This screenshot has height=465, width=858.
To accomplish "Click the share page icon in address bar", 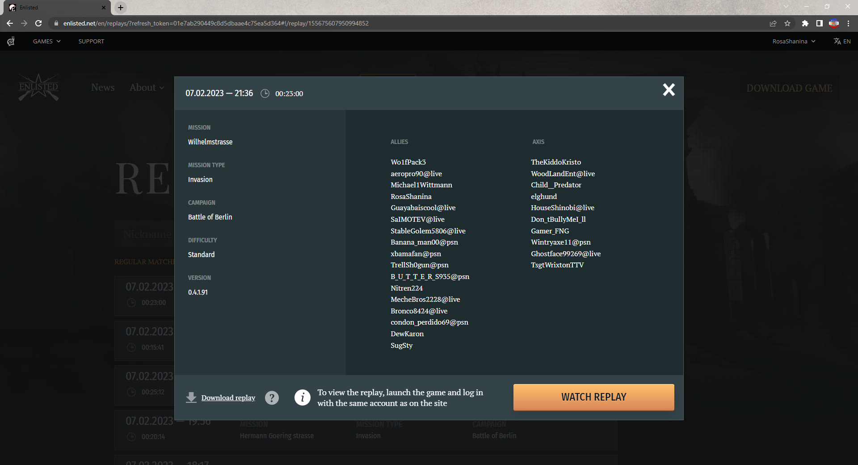I will click(x=773, y=23).
